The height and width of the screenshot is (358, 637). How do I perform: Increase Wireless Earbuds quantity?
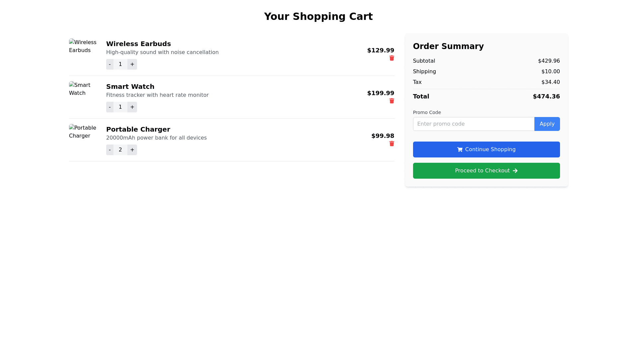(132, 64)
